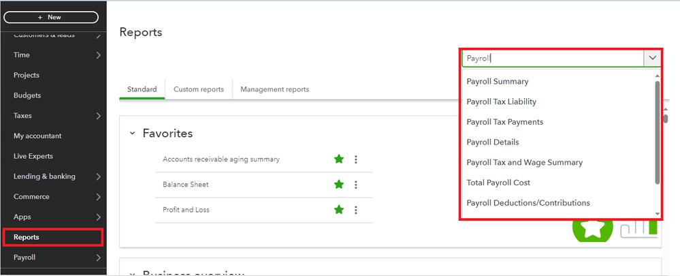Toggle Balance Sheet favorite star

(339, 185)
